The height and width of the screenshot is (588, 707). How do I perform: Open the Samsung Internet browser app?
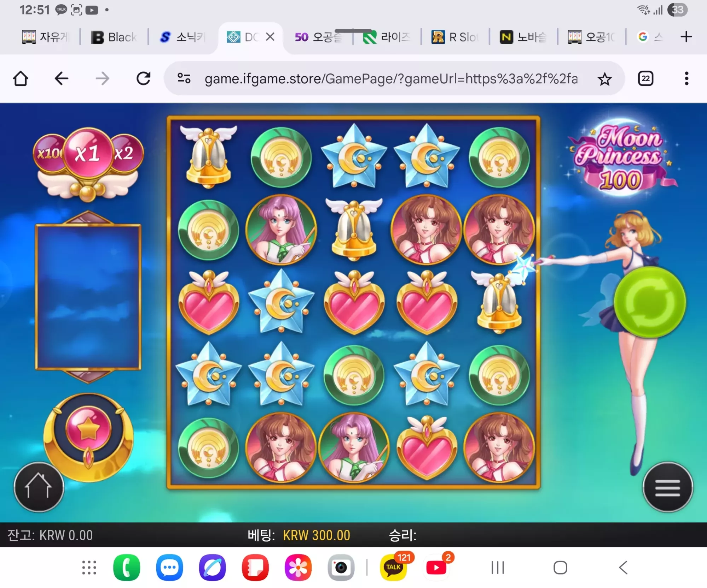tap(212, 568)
